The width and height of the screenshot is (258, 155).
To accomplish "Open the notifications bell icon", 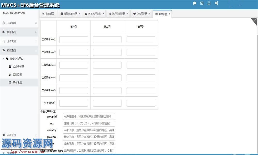I will [x=209, y=3].
